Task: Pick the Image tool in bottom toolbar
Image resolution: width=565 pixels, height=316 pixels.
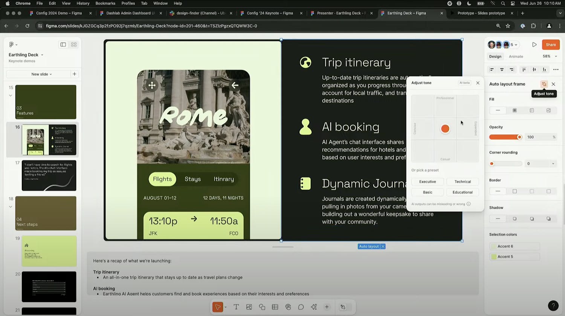Action: click(249, 307)
